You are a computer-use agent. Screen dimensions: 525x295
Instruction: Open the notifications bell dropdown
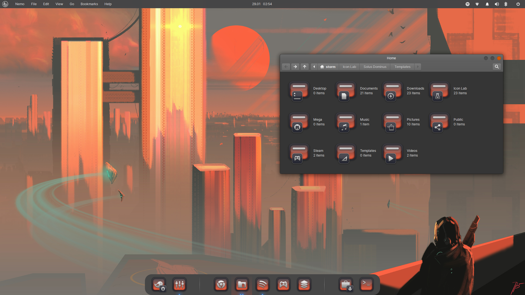click(x=487, y=4)
